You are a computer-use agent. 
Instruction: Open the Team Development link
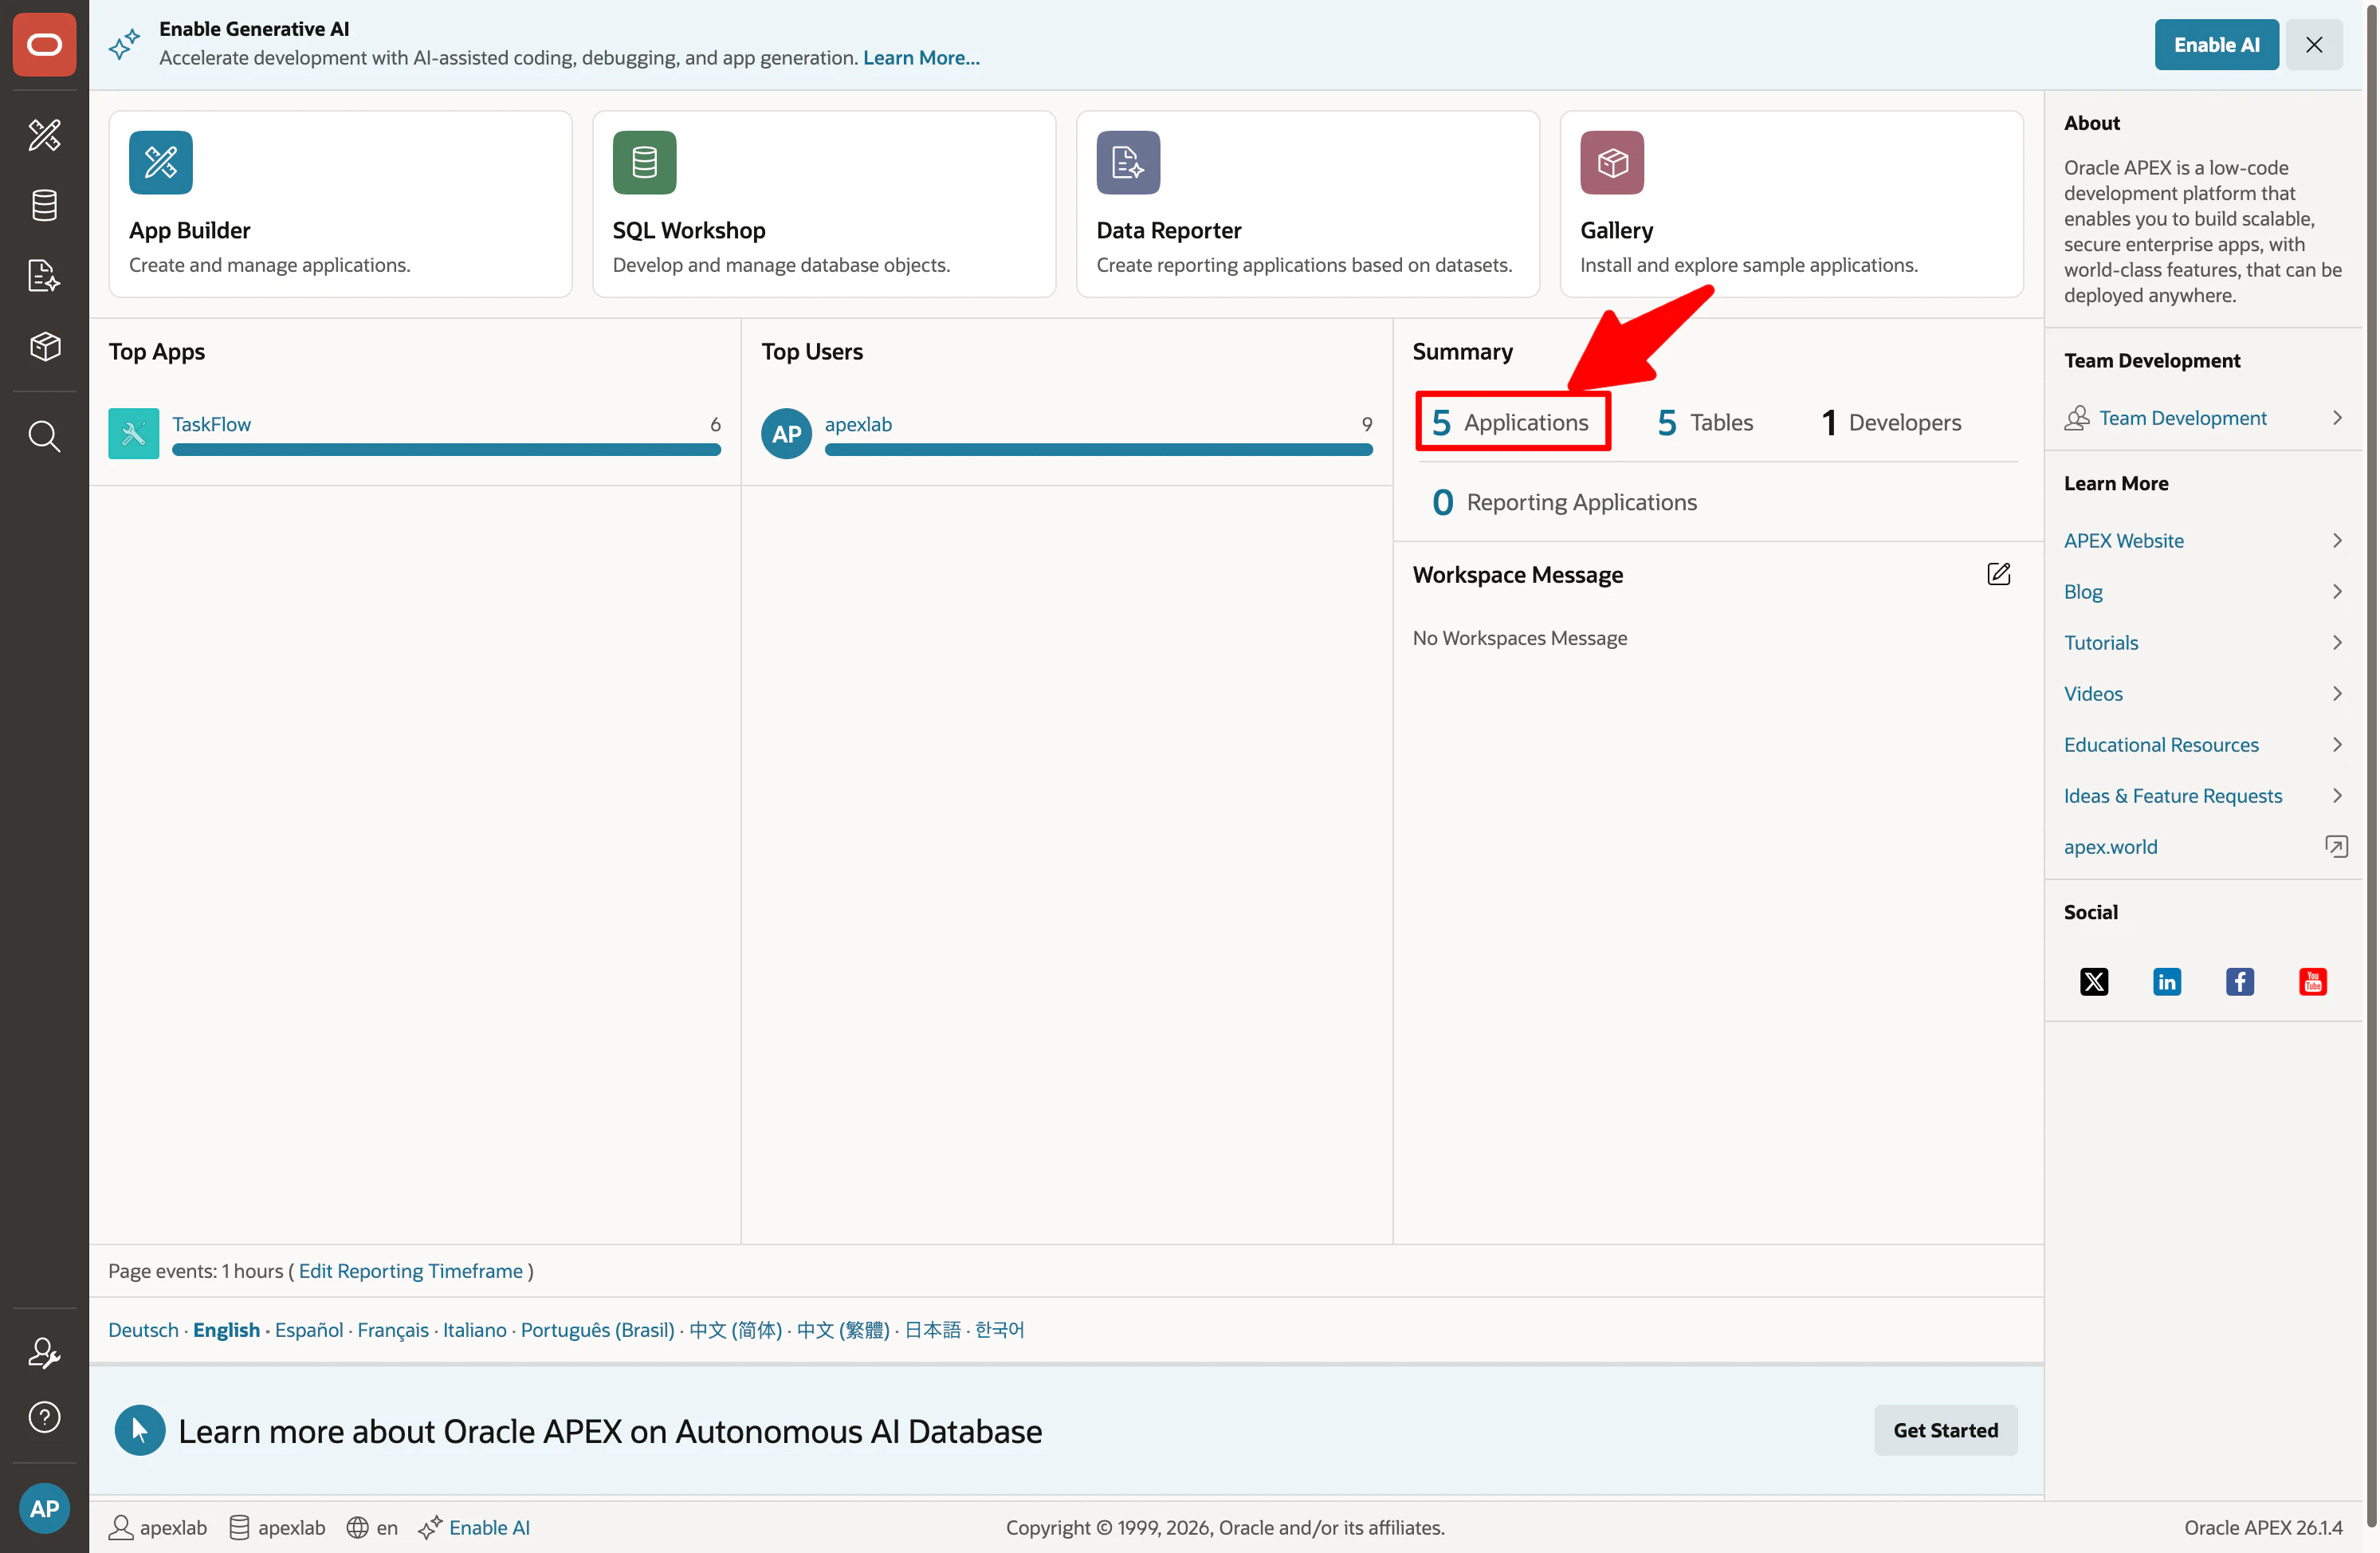2183,418
